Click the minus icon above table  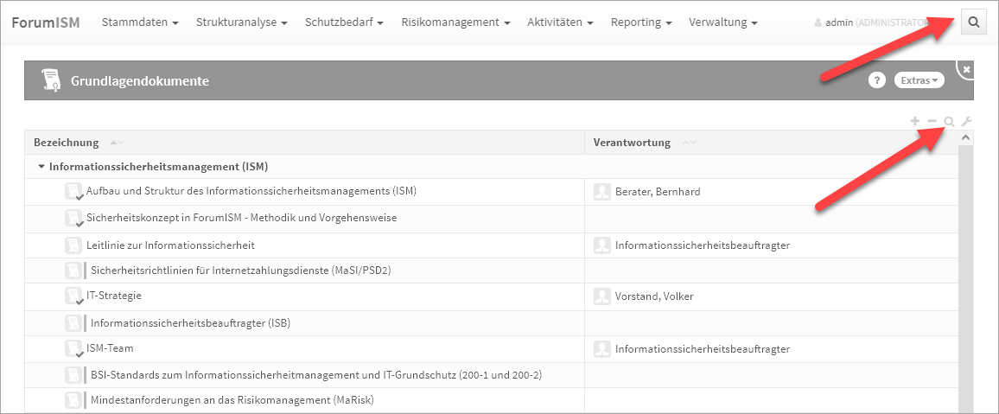click(932, 122)
